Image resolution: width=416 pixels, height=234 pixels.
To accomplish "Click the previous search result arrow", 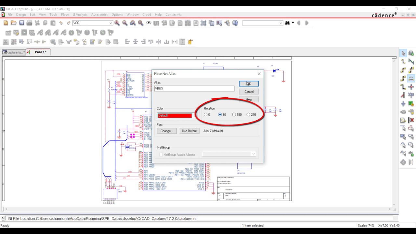I will point(299,23).
